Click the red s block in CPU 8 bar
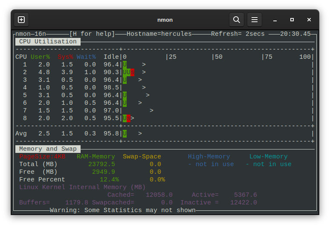Viewport: 330px width, 227px height. 128,118
